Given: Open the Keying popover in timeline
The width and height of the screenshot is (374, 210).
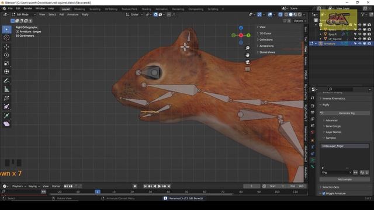Looking at the screenshot, I should coord(34,186).
